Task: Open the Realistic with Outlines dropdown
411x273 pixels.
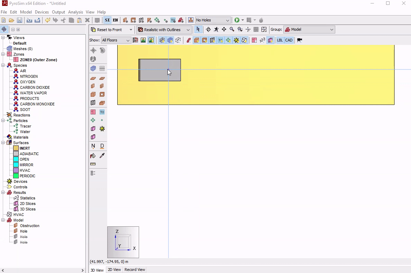Action: tap(164, 30)
